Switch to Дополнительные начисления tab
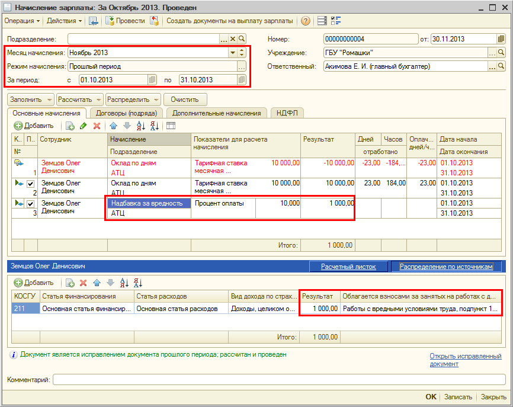 216,113
